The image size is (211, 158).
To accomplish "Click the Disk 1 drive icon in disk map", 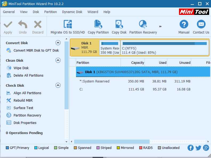I will click(x=75, y=48).
